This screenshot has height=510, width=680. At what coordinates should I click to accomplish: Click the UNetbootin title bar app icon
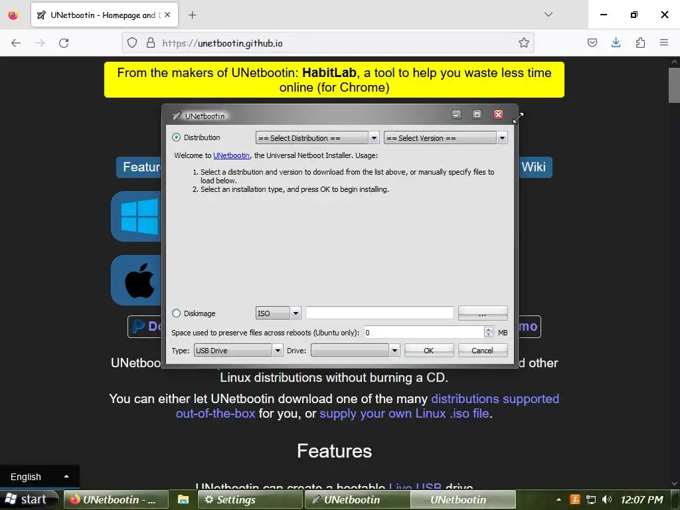pyautogui.click(x=176, y=116)
